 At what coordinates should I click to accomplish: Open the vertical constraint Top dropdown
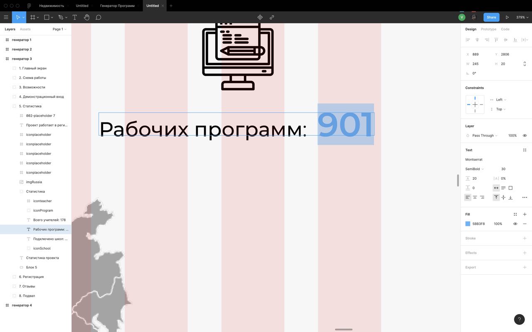click(501, 109)
